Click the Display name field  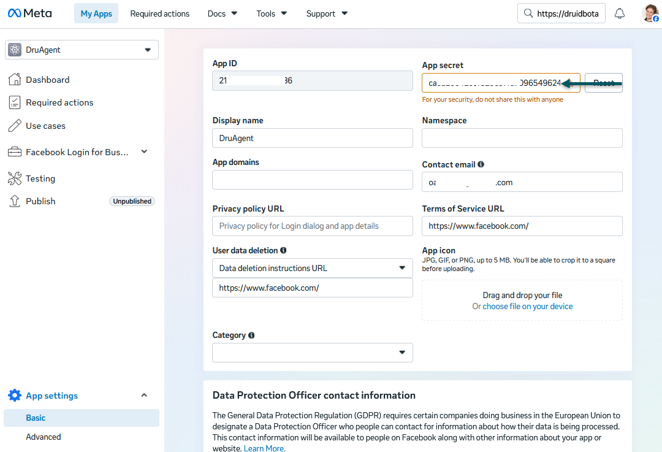[313, 138]
